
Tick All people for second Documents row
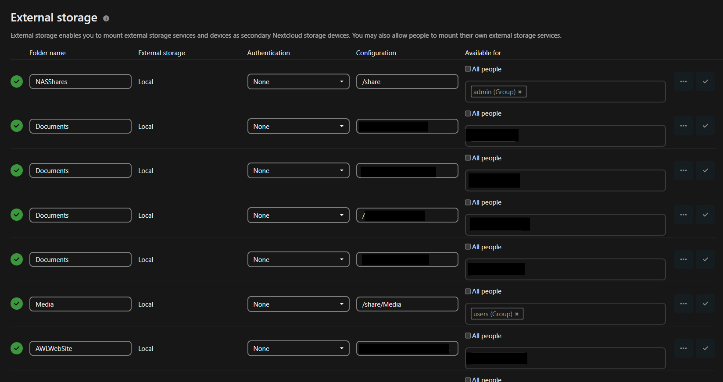coord(468,158)
